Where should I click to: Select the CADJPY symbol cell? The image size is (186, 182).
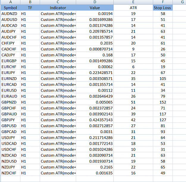point(10,55)
